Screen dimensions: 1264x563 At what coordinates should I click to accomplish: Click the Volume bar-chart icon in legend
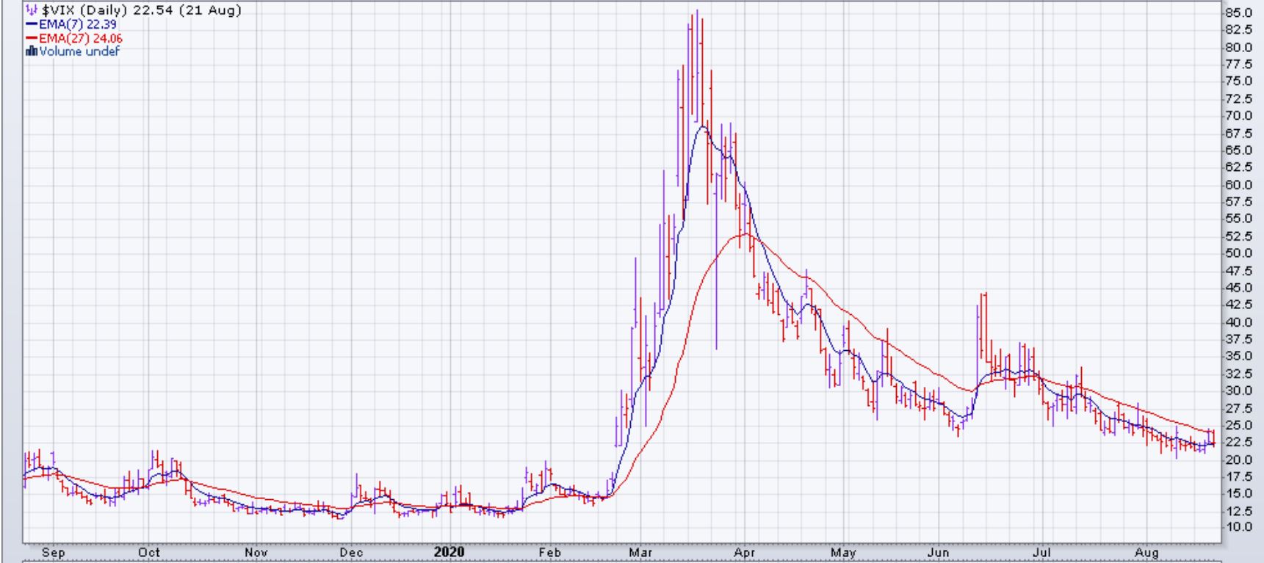[x=31, y=51]
